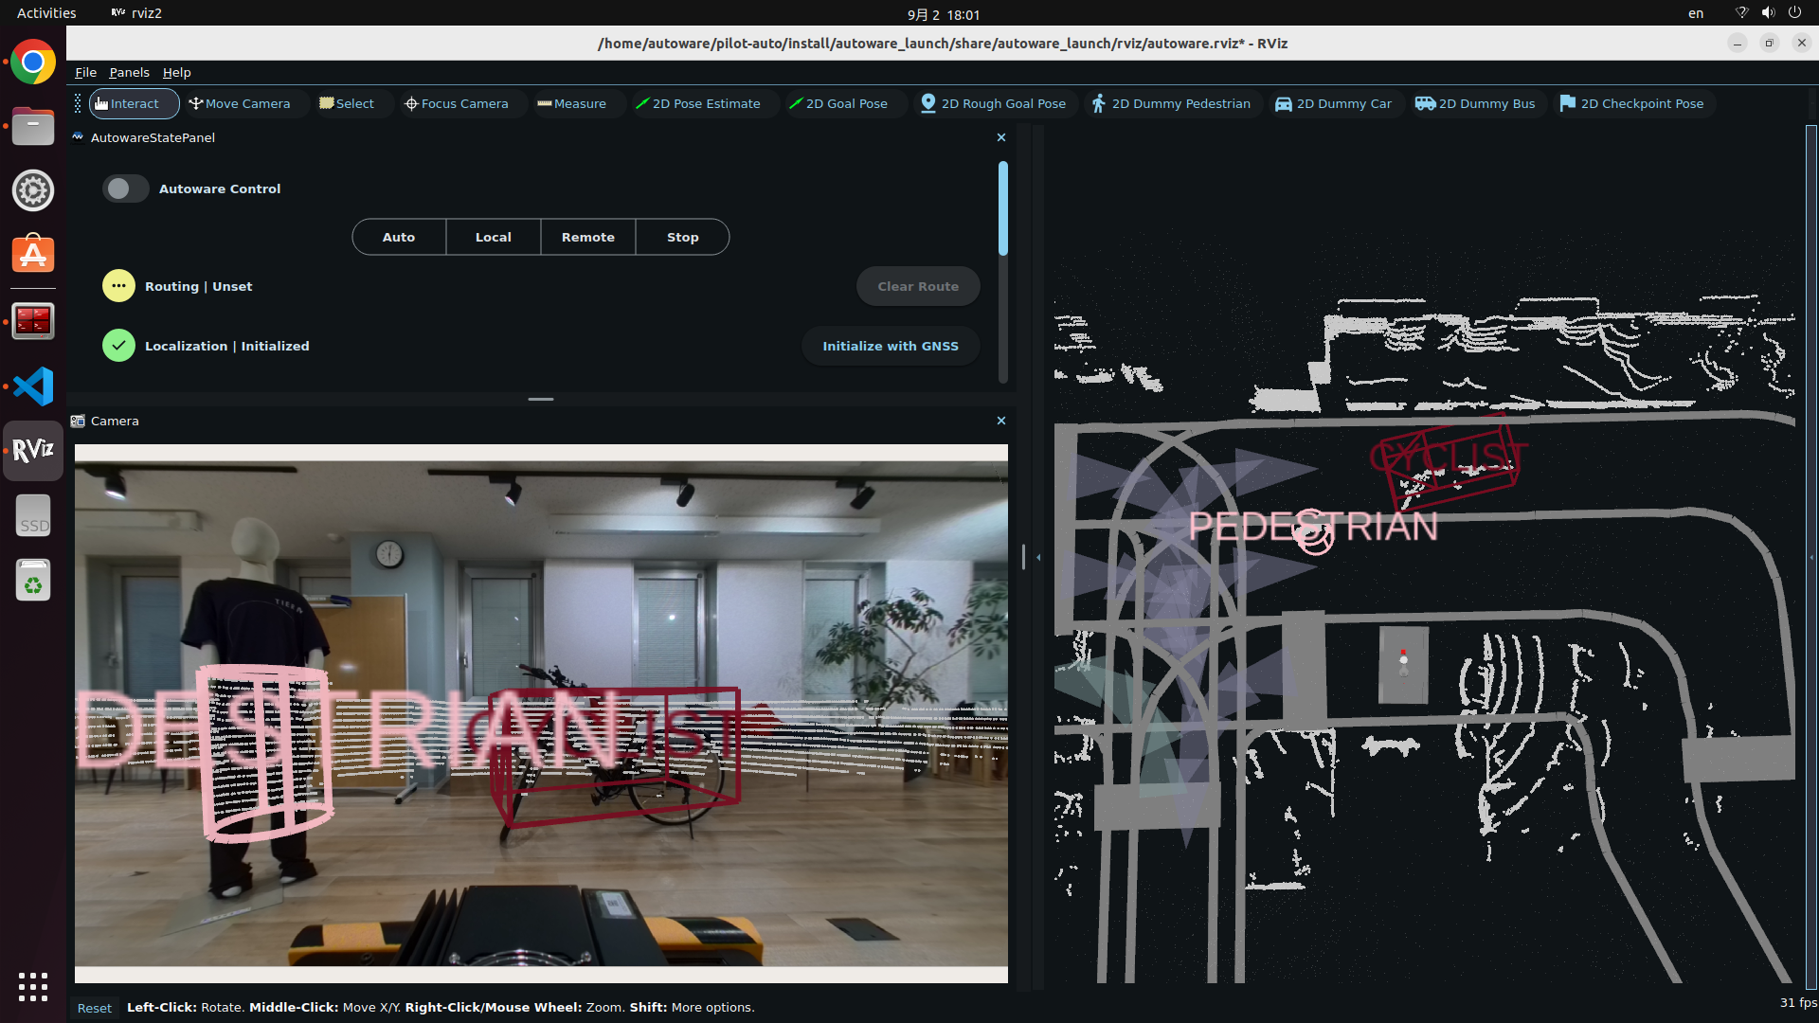
Task: Select the 2D Pose Estimate tool
Action: (x=698, y=104)
